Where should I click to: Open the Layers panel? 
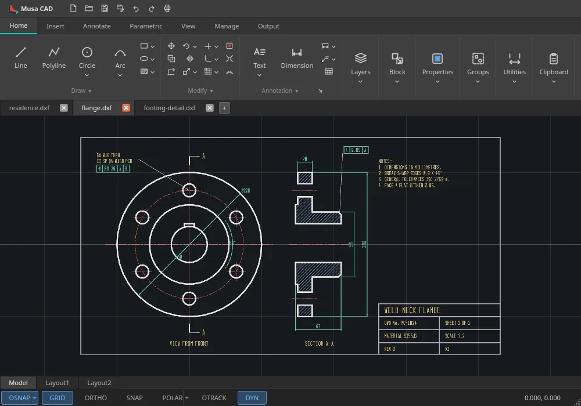[x=361, y=68]
